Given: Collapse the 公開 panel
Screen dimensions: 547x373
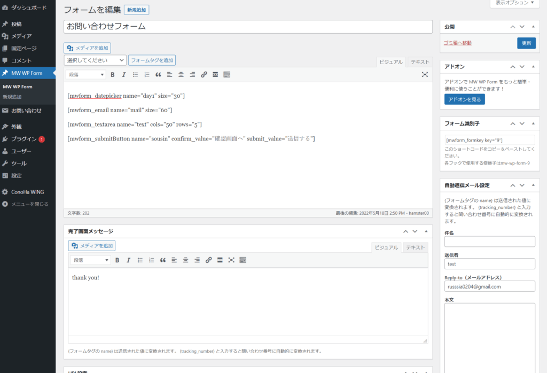Looking at the screenshot, I should click(533, 27).
